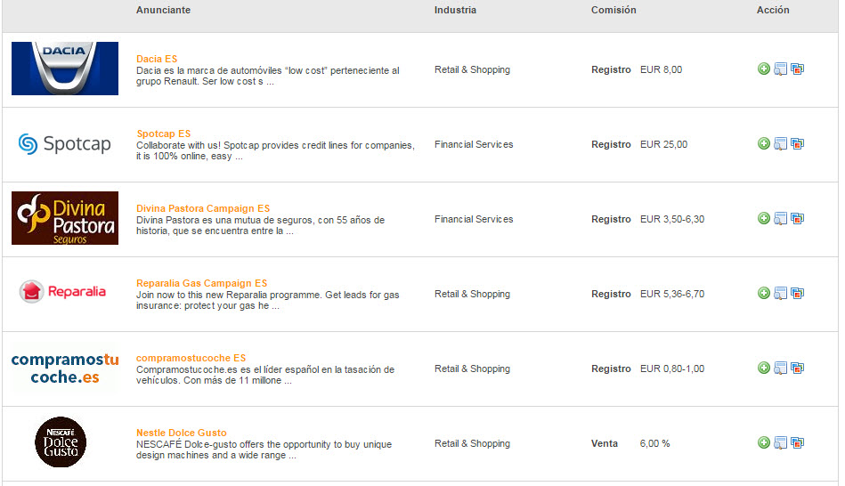
Task: Open Nestle Dolce Gusto creatives images icon
Action: pyautogui.click(x=798, y=442)
